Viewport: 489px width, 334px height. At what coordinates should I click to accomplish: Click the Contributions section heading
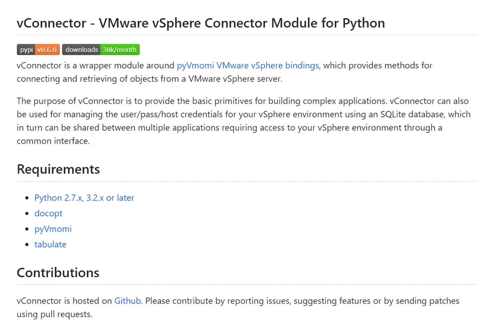[58, 273]
